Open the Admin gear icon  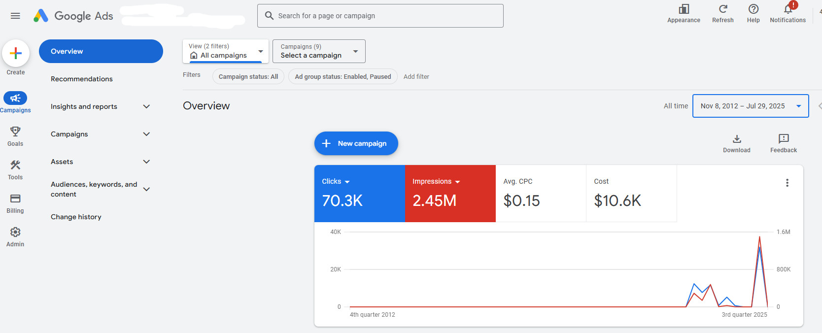pos(15,232)
